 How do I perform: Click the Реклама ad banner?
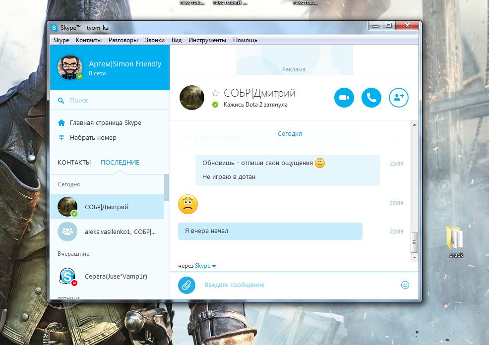[x=294, y=60]
